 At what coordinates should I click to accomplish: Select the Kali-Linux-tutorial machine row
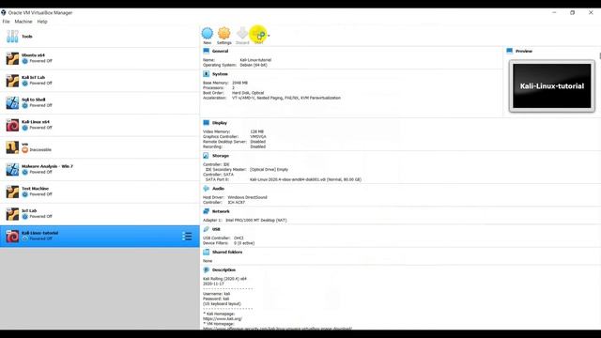tap(100, 236)
